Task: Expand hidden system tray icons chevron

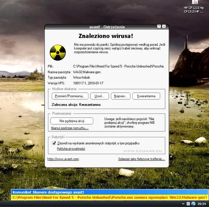Action: coord(183,204)
